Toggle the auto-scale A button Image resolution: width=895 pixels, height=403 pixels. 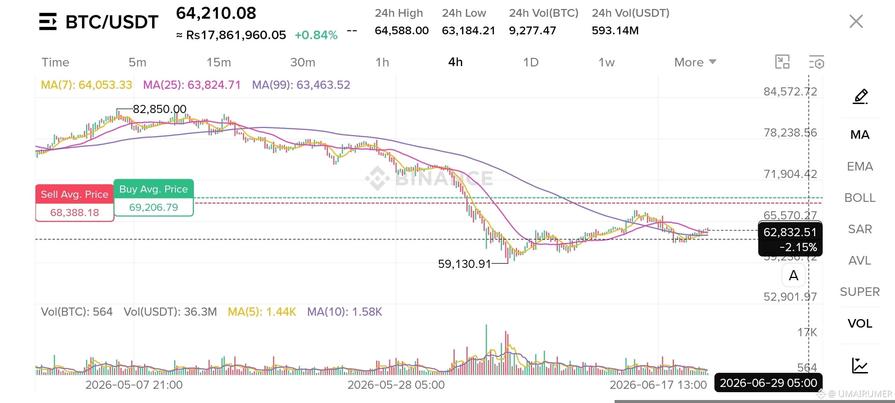[x=794, y=275]
